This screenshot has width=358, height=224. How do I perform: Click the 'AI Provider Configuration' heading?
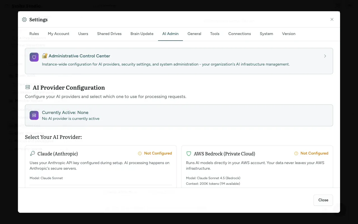(x=69, y=88)
